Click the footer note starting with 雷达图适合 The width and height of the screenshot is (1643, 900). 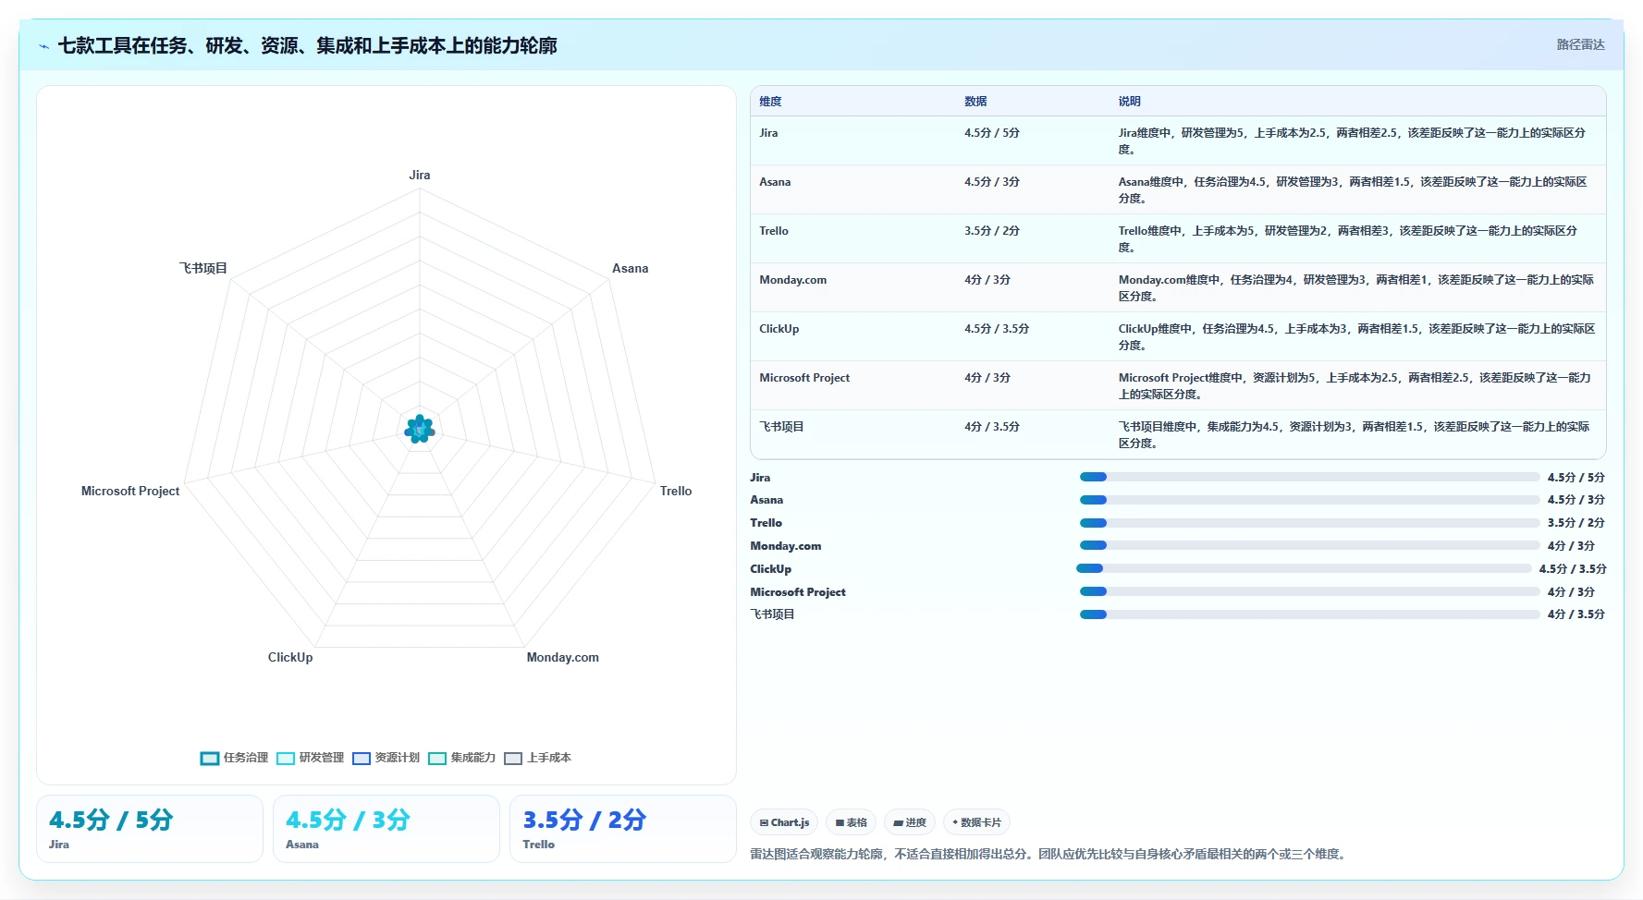[1049, 854]
